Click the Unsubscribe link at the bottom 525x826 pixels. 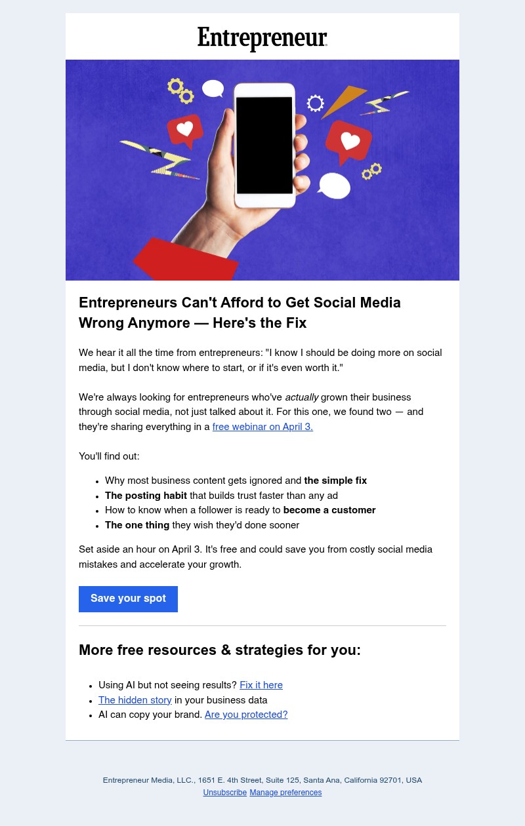pos(224,793)
